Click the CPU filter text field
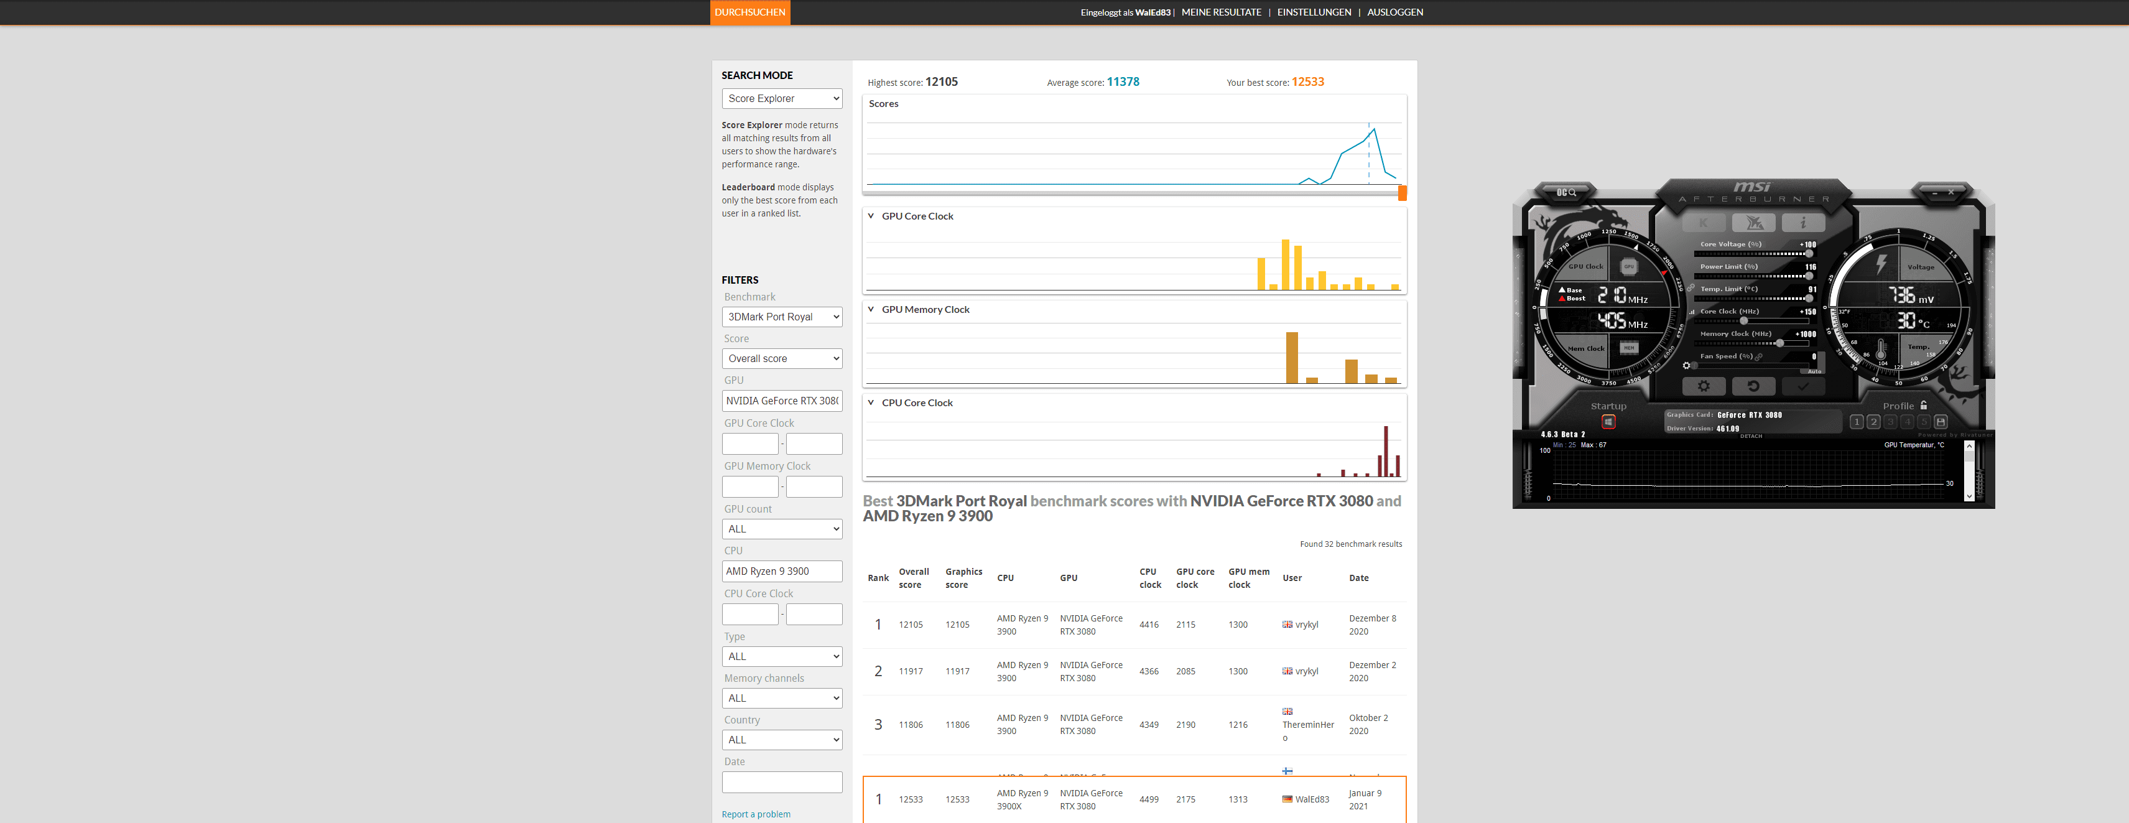 tap(782, 571)
